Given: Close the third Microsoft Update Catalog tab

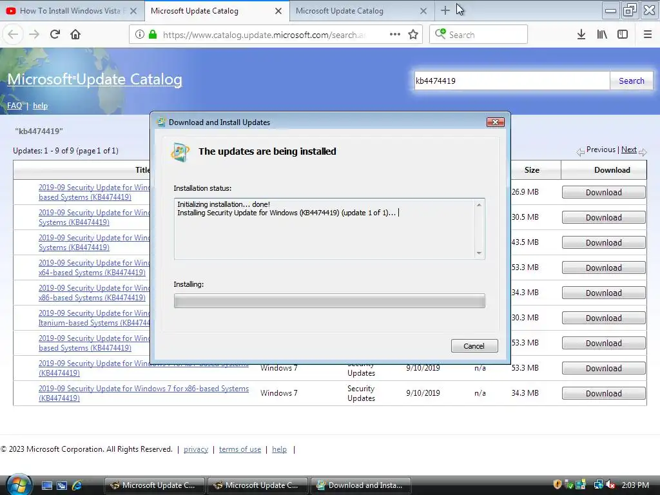Looking at the screenshot, I should point(423,11).
